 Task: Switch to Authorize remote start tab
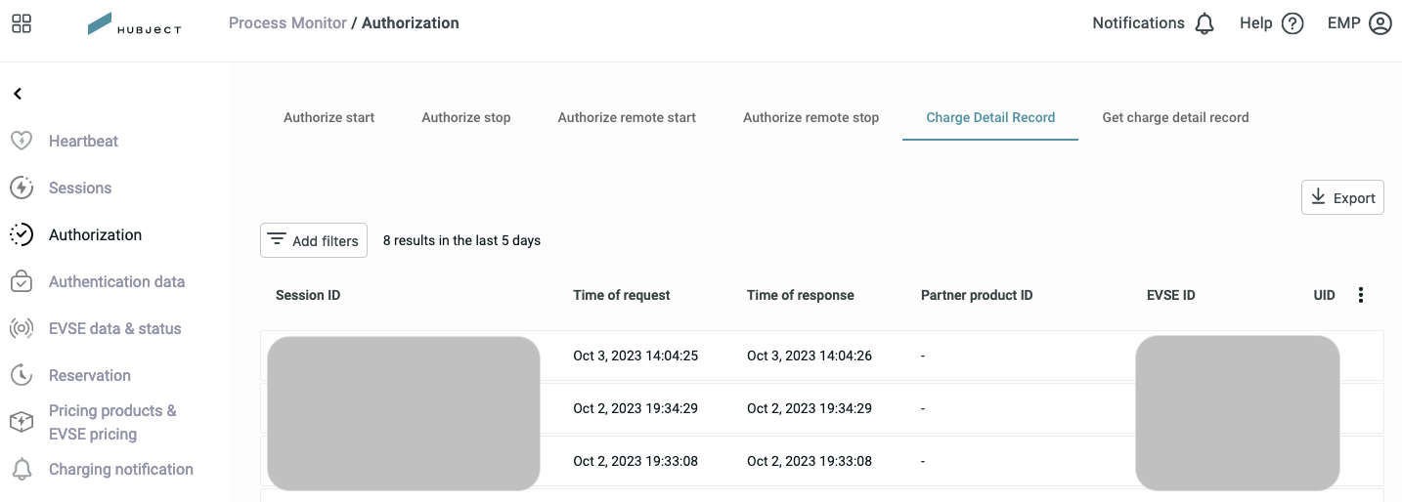627,117
